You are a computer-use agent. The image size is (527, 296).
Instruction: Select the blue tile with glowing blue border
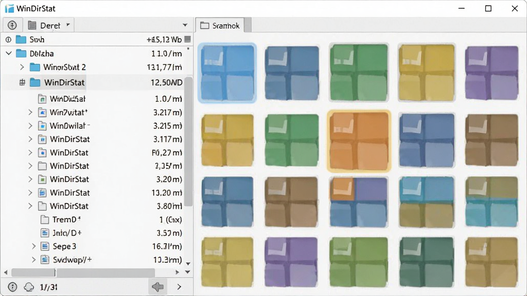[x=227, y=73]
